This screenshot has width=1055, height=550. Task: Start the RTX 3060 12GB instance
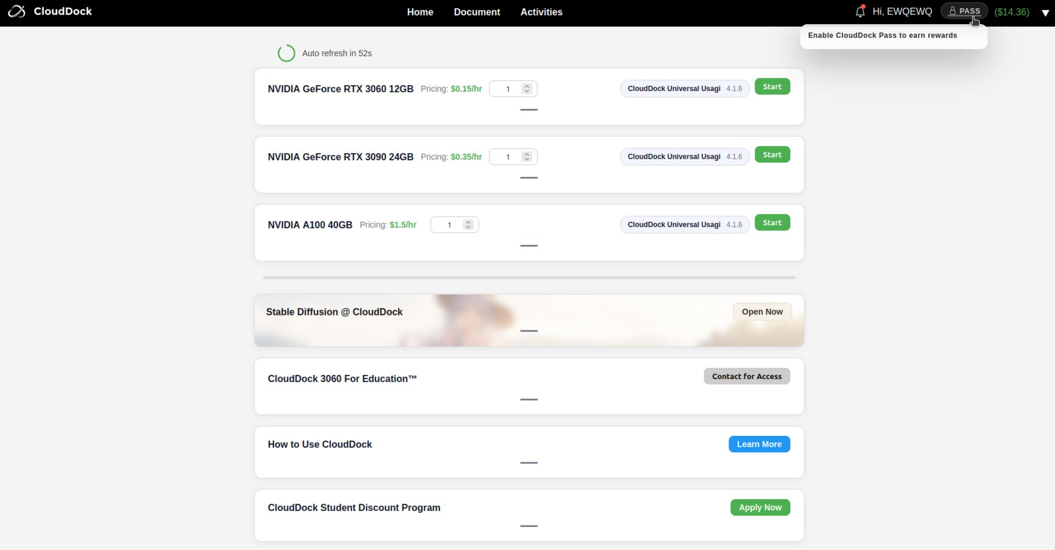click(x=772, y=87)
